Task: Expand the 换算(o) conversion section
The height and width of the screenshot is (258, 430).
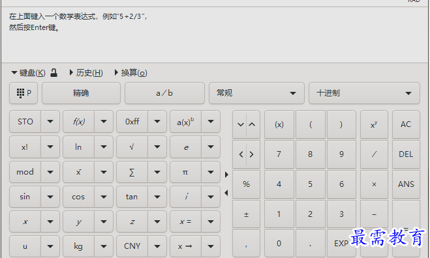Action: point(131,73)
